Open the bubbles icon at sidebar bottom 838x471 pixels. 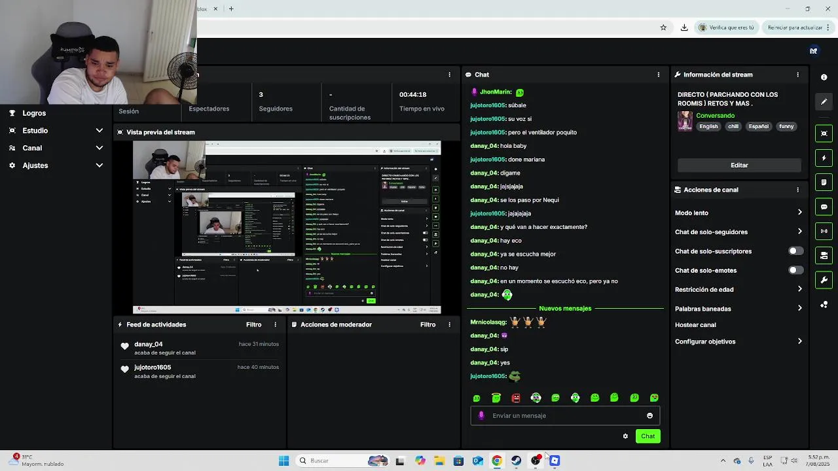point(824,305)
